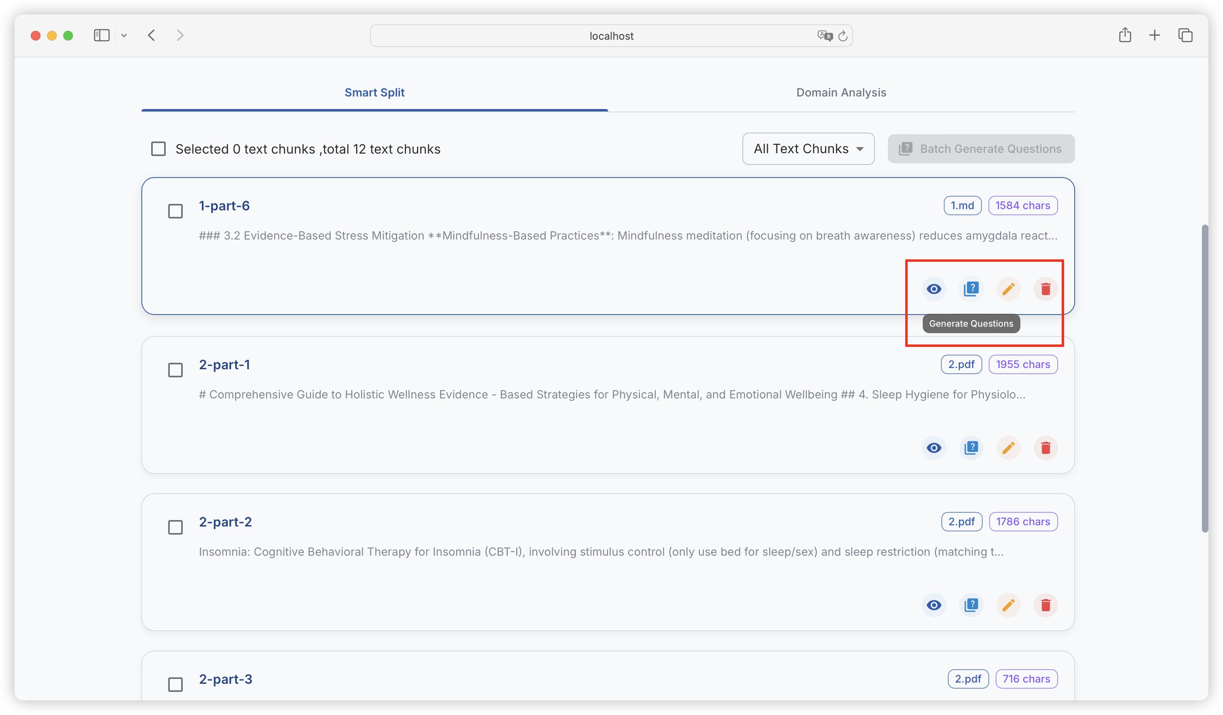Image resolution: width=1223 pixels, height=715 pixels.
Task: Click the view eye icon for 1-part-6
Action: click(x=934, y=289)
